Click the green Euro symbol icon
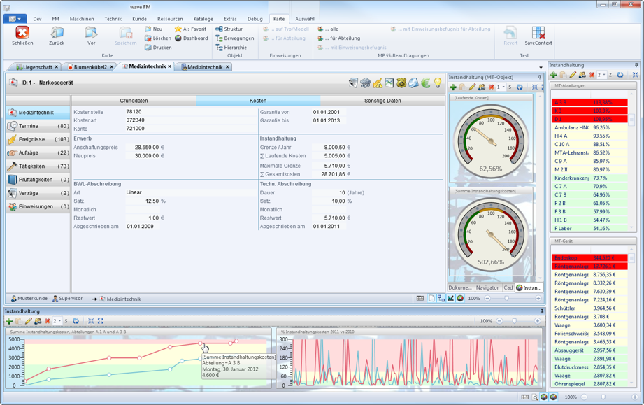 [425, 83]
